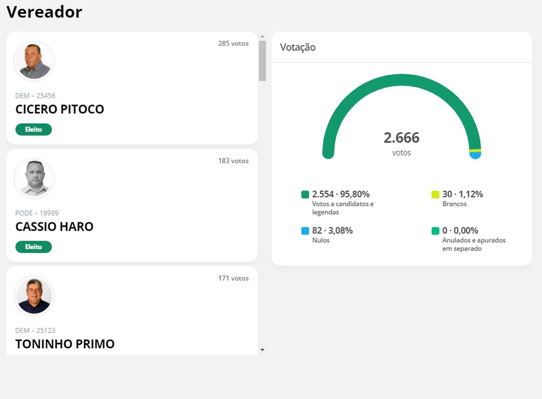
Task: Click the scroll down arrow of candidate list
Action: click(262, 350)
